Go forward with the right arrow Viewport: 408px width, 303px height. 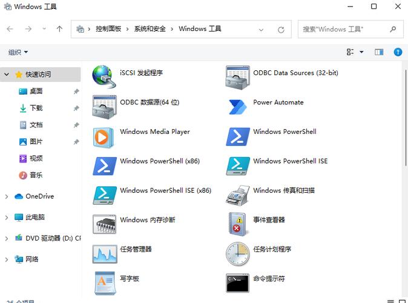tap(28, 29)
